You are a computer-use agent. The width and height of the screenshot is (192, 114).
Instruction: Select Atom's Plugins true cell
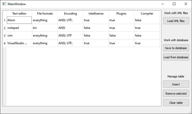(x=121, y=20)
